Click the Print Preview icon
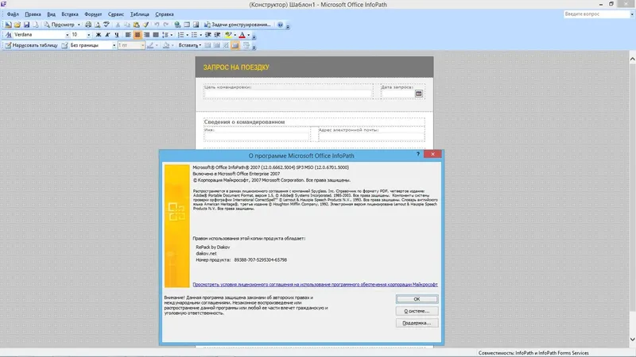636x357 pixels. (97, 25)
